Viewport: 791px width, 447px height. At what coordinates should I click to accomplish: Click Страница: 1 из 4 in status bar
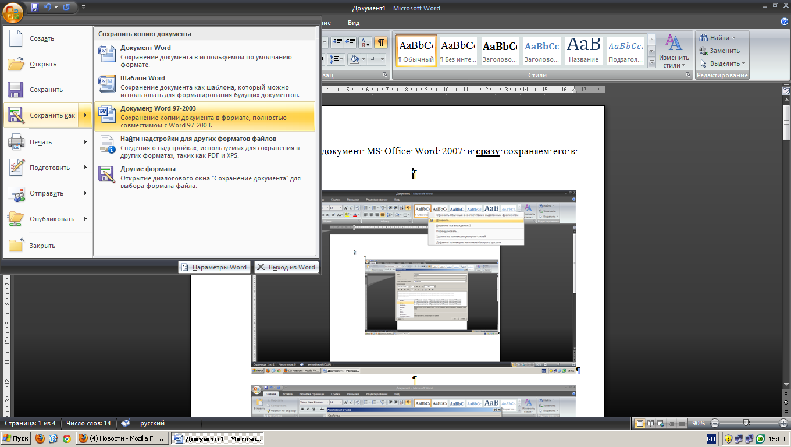30,423
